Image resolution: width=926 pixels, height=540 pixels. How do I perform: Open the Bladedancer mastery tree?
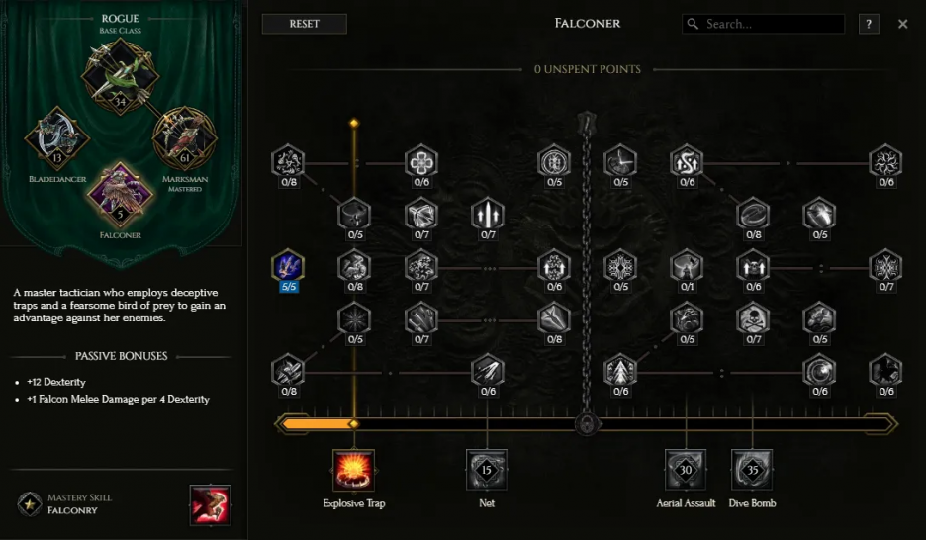57,139
